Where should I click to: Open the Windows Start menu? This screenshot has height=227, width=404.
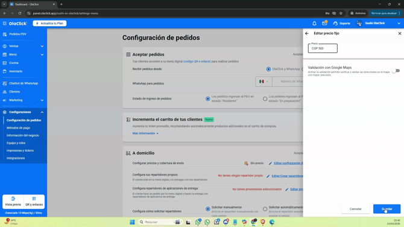132,222
